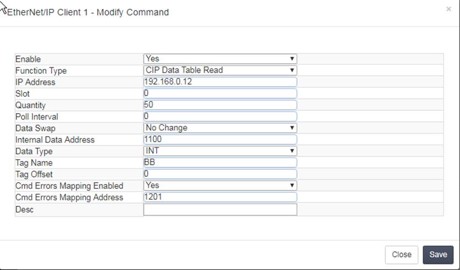This screenshot has height=270, width=460.
Task: Focus the Poll Interval field
Action: point(220,116)
